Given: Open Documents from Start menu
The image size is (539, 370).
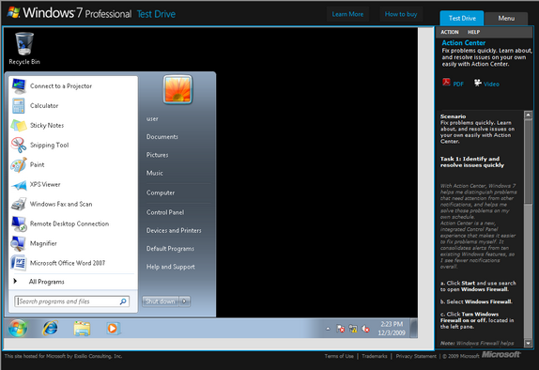Looking at the screenshot, I should point(162,137).
